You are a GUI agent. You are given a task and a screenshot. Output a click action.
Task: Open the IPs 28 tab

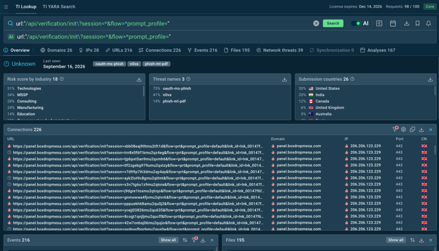tap(89, 51)
